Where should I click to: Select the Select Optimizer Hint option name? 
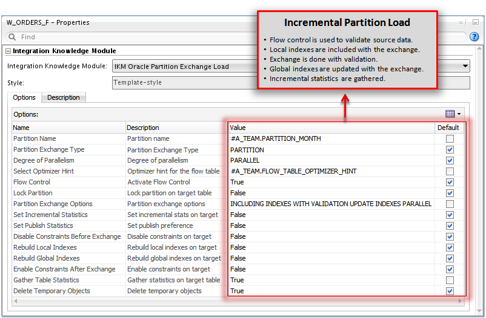tap(68, 171)
